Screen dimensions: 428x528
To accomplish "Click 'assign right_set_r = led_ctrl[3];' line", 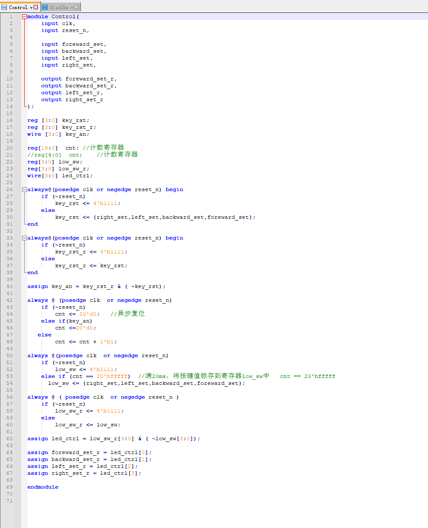I will (x=84, y=473).
